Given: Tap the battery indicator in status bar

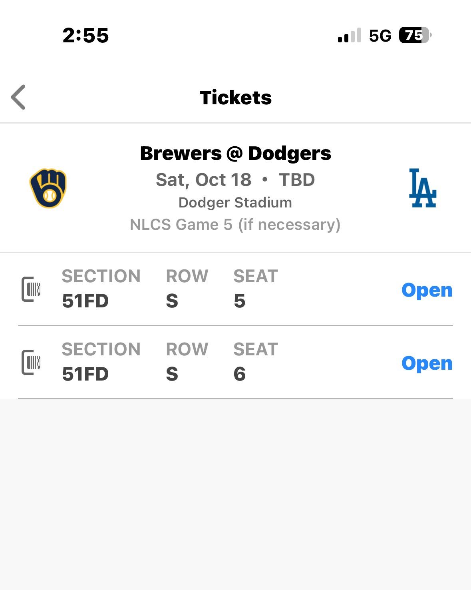Looking at the screenshot, I should tap(415, 35).
